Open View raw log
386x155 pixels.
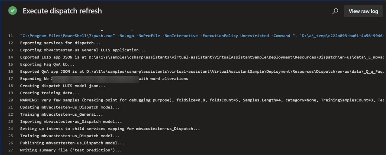tap(363, 11)
